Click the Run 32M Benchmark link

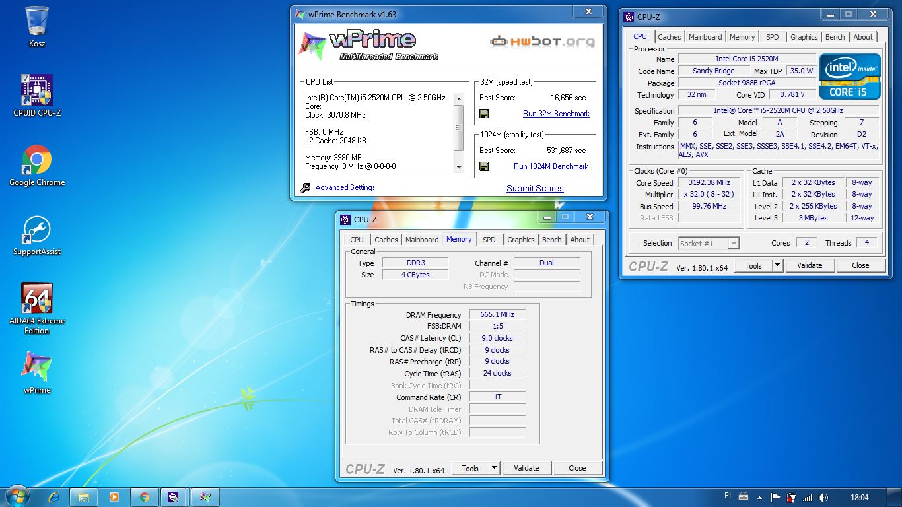coord(556,114)
